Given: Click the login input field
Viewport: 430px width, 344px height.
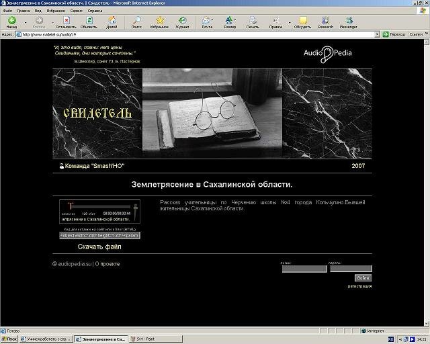Looking at the screenshot, I should (x=304, y=269).
